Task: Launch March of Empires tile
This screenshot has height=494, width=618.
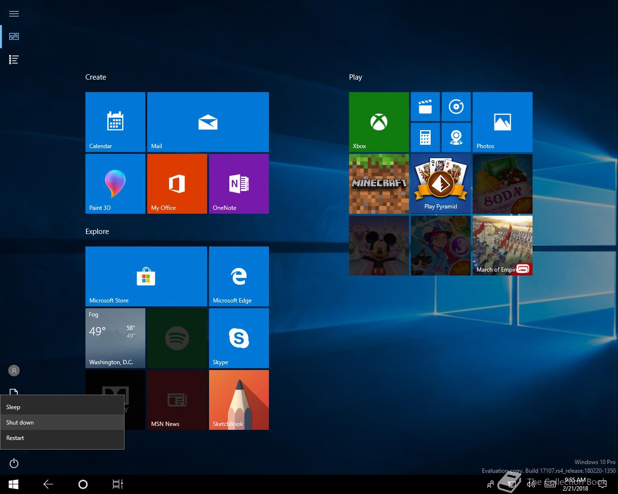Action: click(x=503, y=246)
